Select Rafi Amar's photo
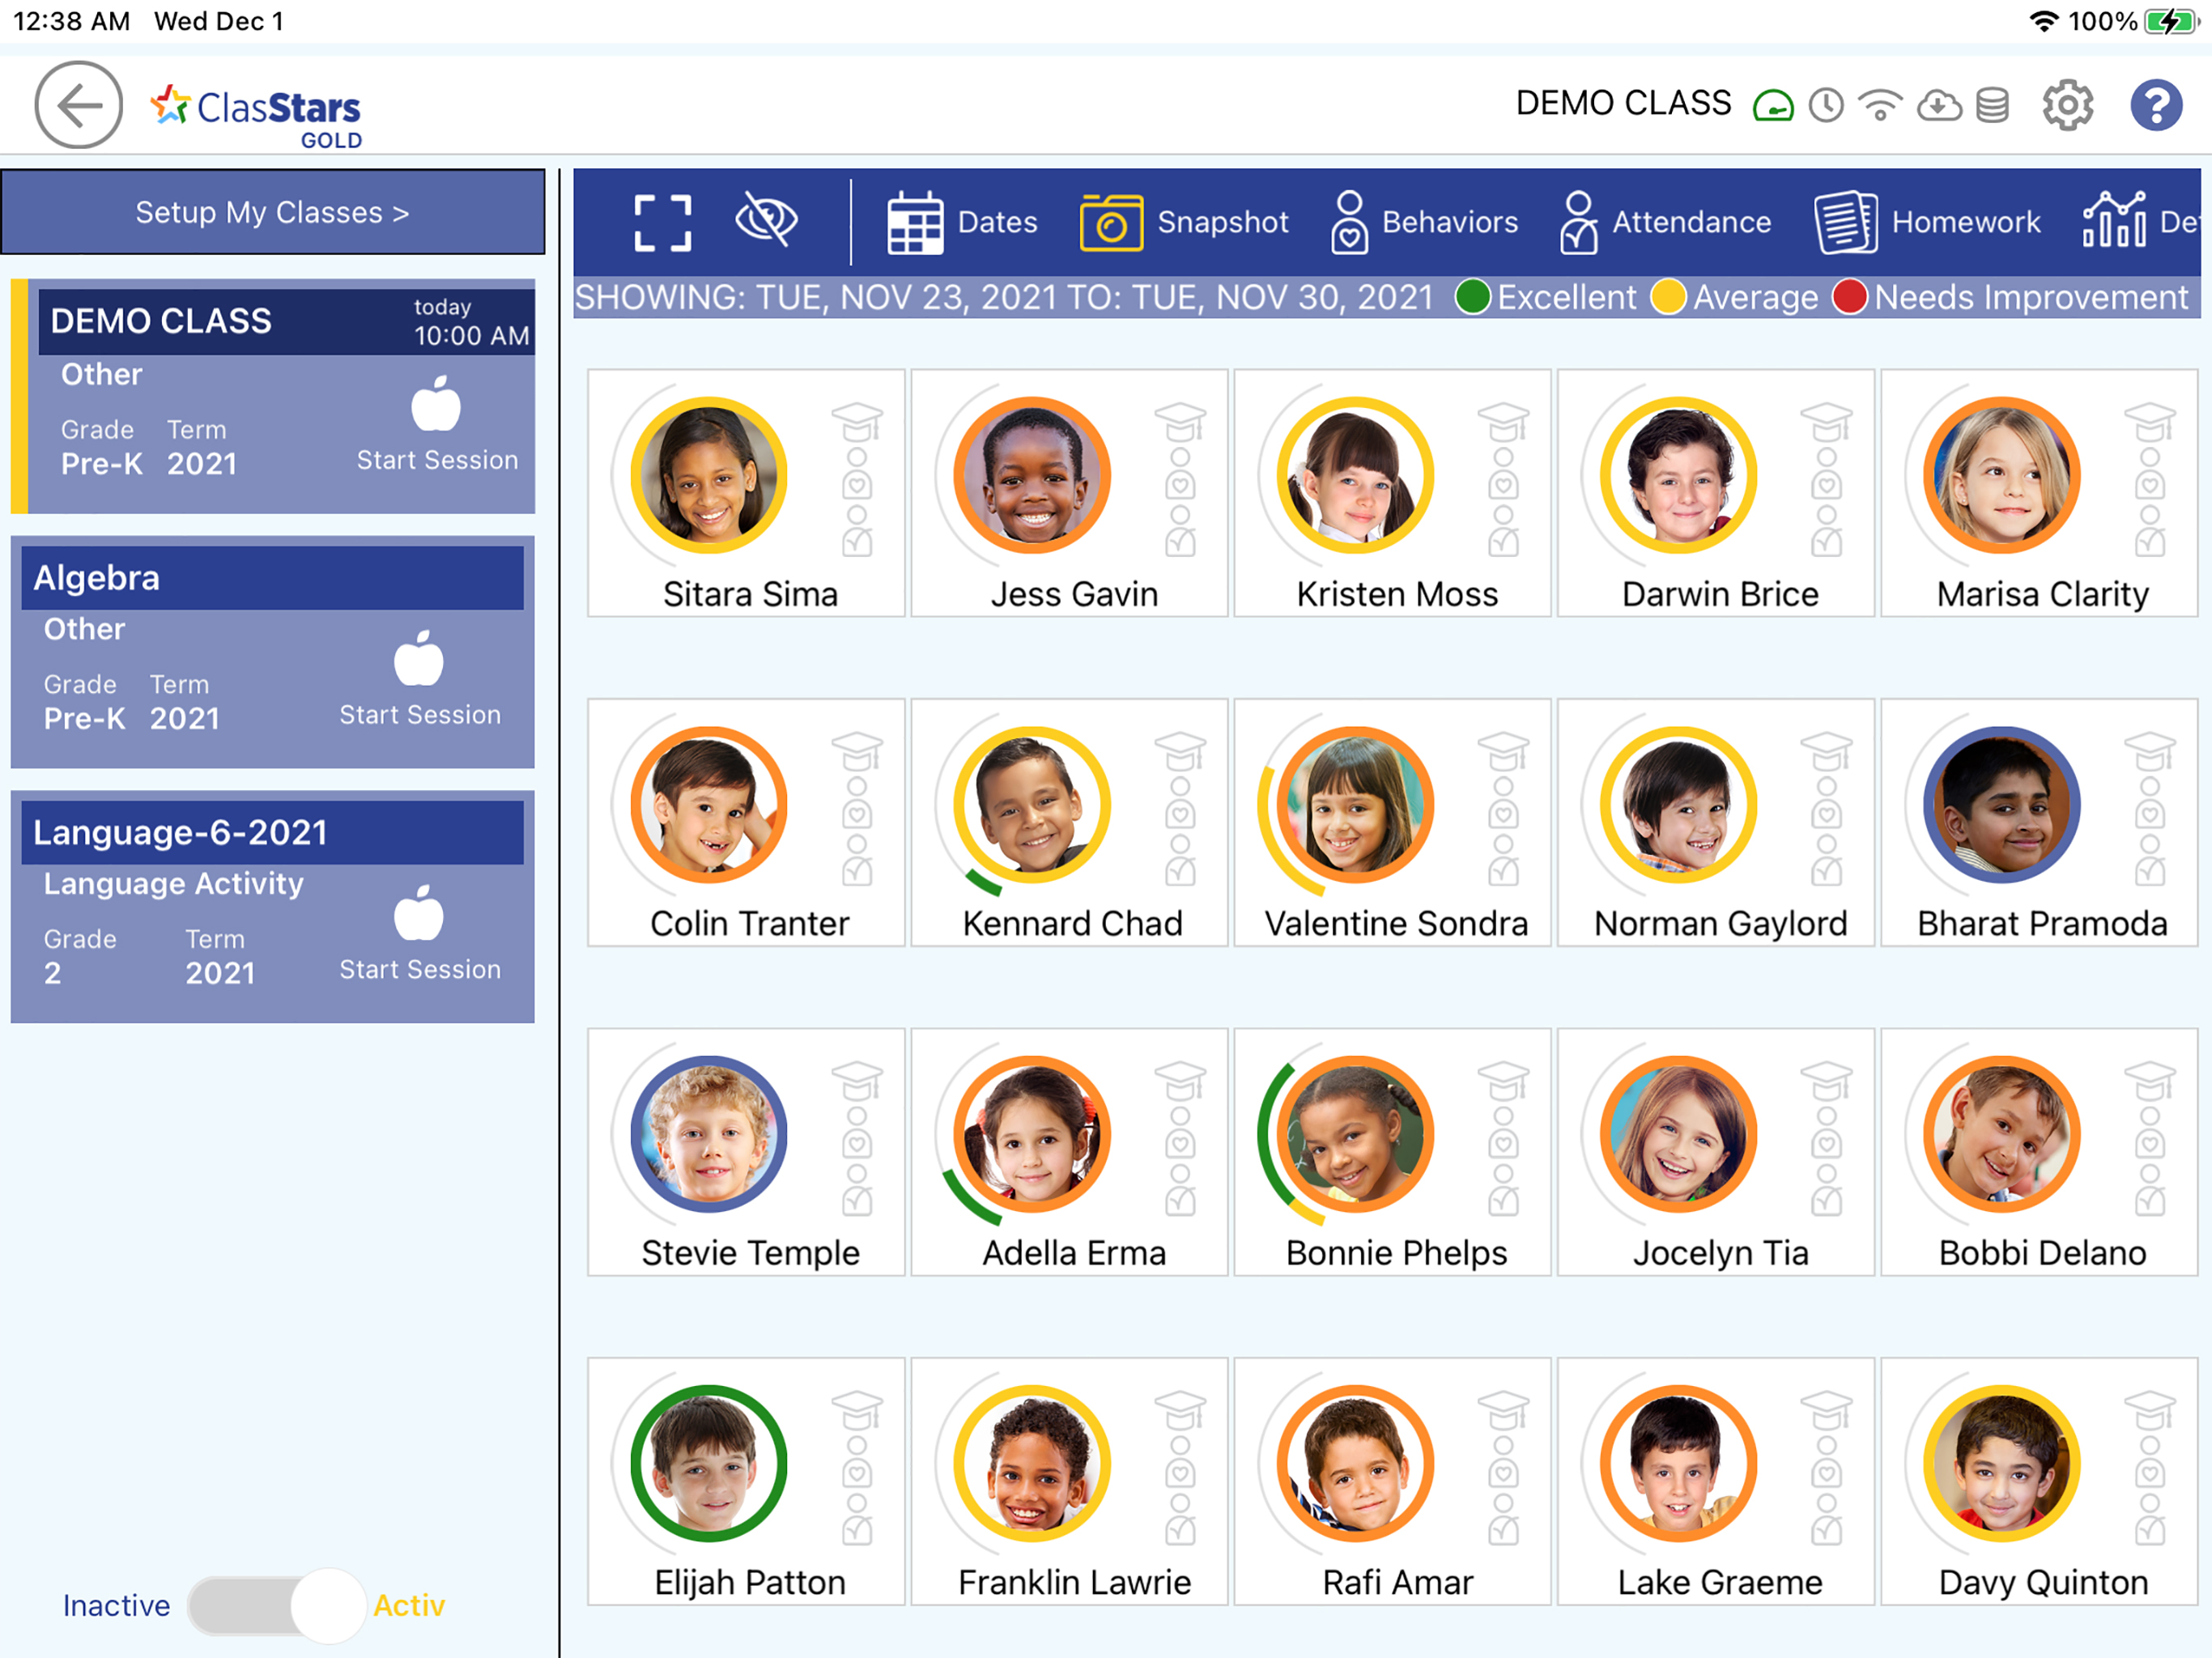This screenshot has height=1658, width=2212. point(1355,1463)
